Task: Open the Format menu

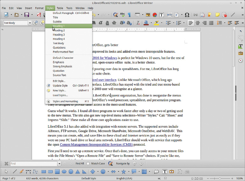Action: (x=39, y=8)
